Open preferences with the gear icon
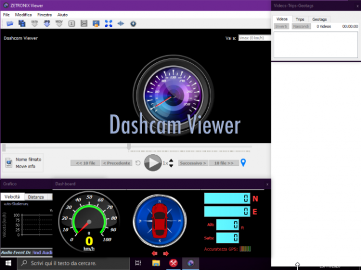The width and height of the screenshot is (361, 270). (133, 24)
